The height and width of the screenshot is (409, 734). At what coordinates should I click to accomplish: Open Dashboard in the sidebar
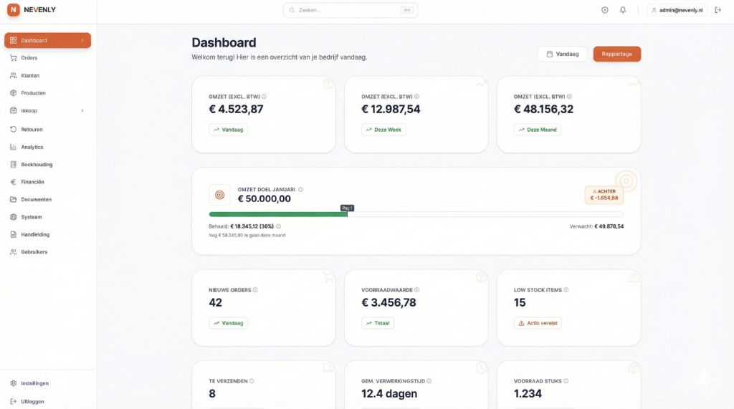pos(48,41)
